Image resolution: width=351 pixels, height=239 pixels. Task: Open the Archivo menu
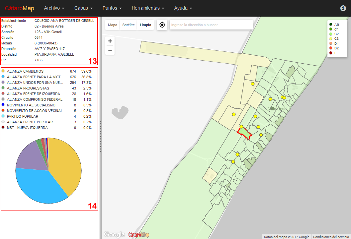point(54,8)
